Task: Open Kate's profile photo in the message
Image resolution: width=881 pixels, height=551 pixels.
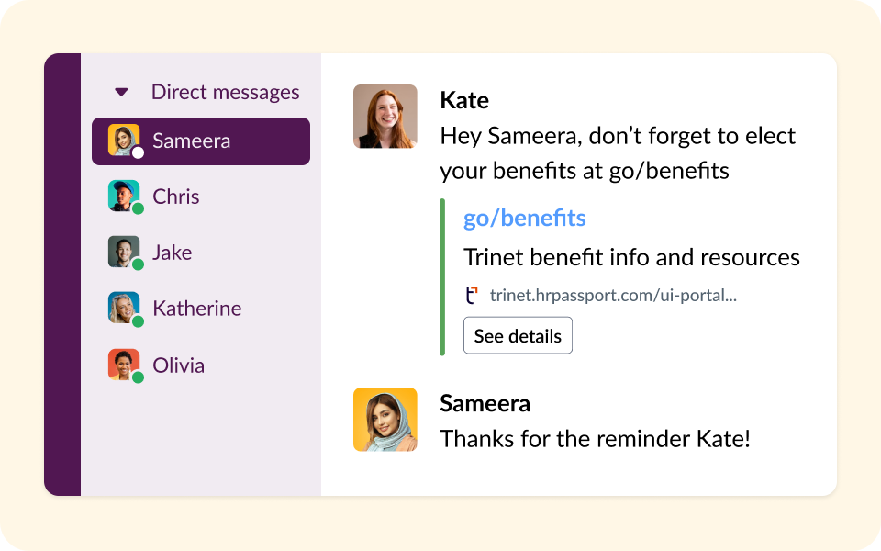Action: (385, 117)
